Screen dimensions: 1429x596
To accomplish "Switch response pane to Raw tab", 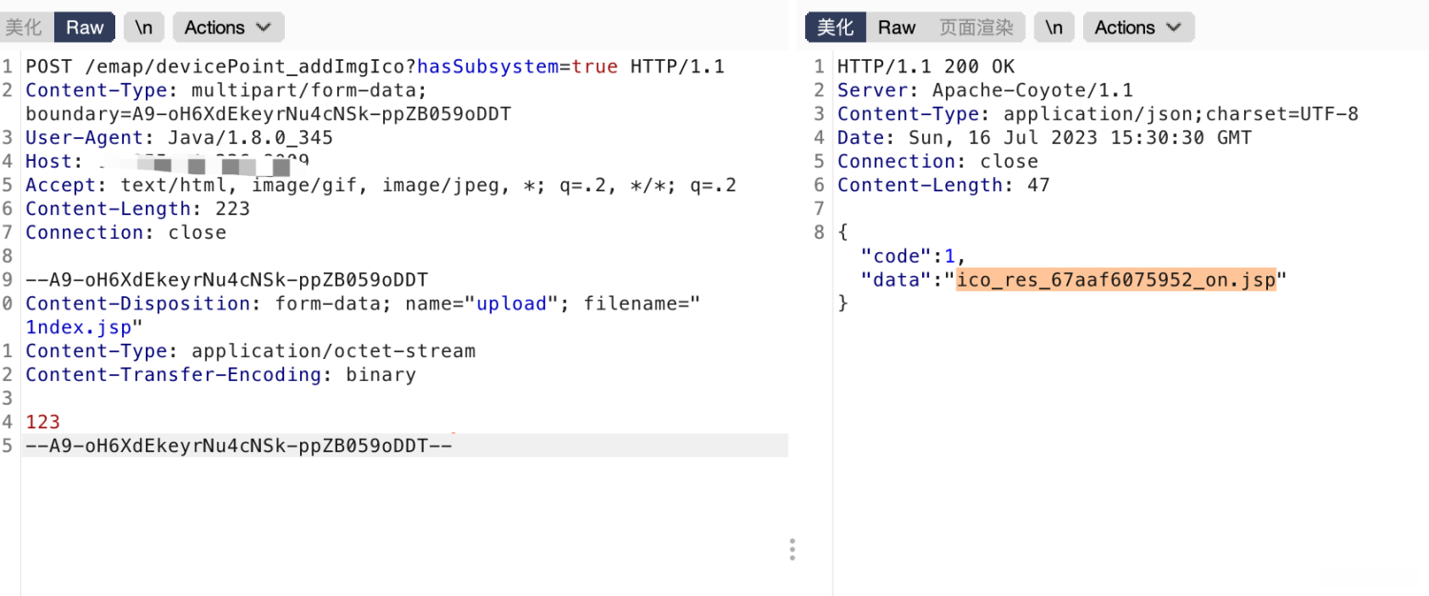I will tap(896, 28).
